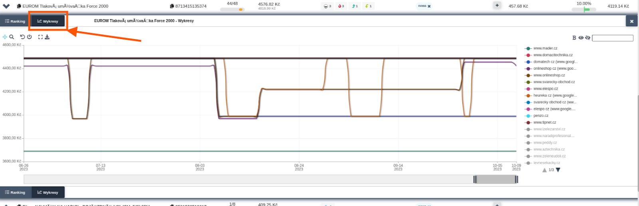Remove the 'nowa' tag

[x=429, y=6]
